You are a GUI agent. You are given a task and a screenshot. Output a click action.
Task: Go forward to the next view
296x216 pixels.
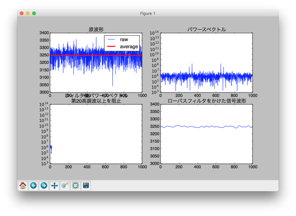tap(44, 186)
